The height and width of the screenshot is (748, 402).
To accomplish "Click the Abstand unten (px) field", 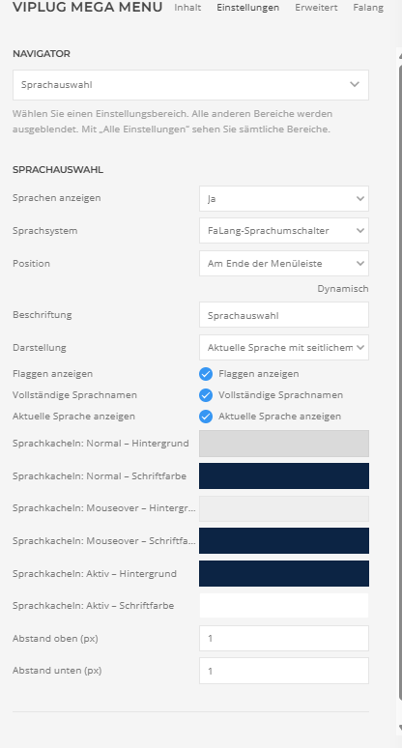I will (x=284, y=671).
